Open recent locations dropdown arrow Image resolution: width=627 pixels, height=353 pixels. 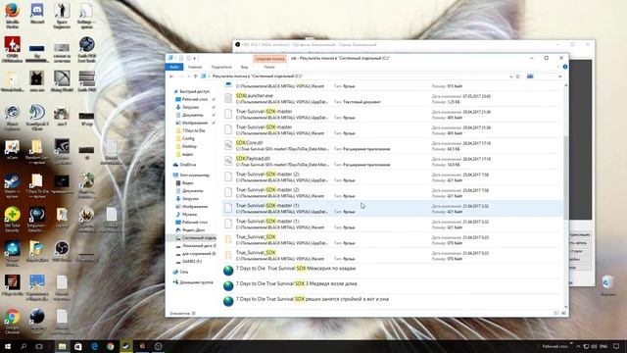(189, 76)
